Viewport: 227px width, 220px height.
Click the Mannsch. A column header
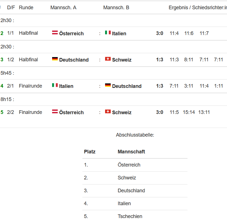[63, 8]
